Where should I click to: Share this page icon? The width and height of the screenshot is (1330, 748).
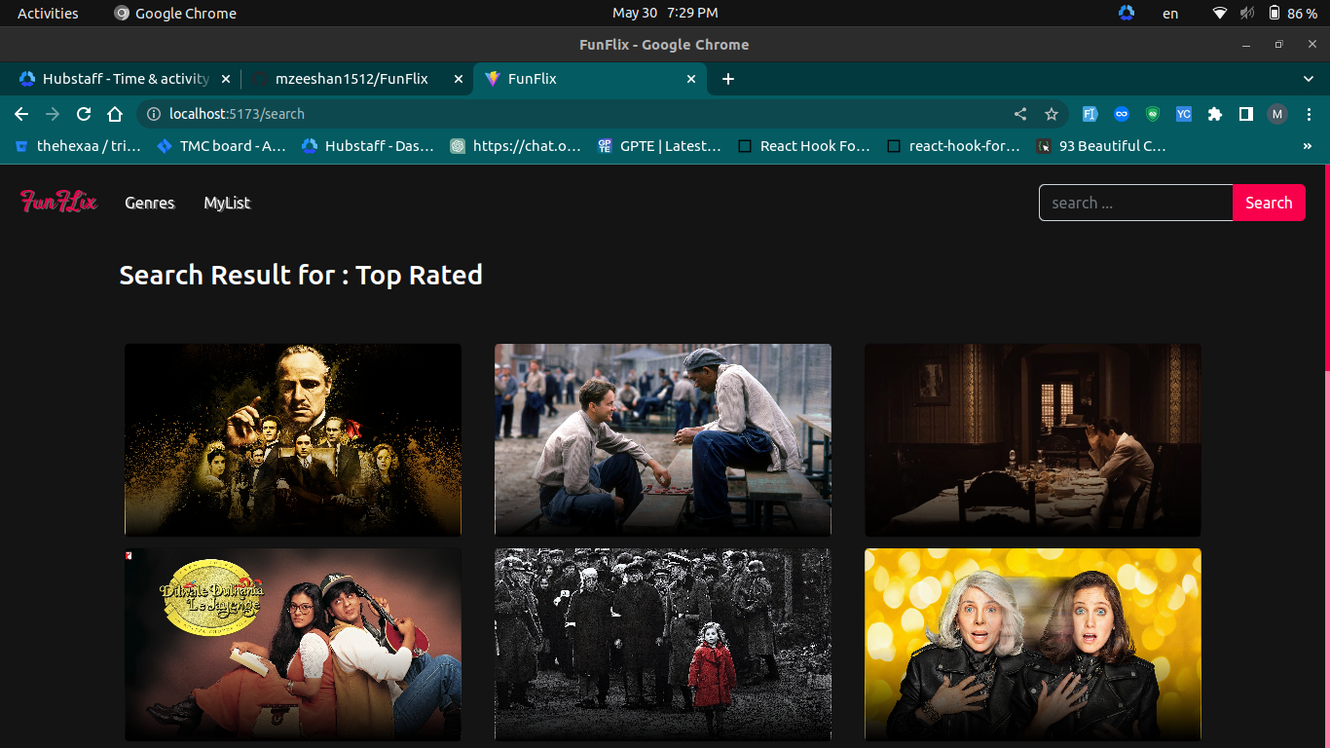pyautogui.click(x=1020, y=114)
